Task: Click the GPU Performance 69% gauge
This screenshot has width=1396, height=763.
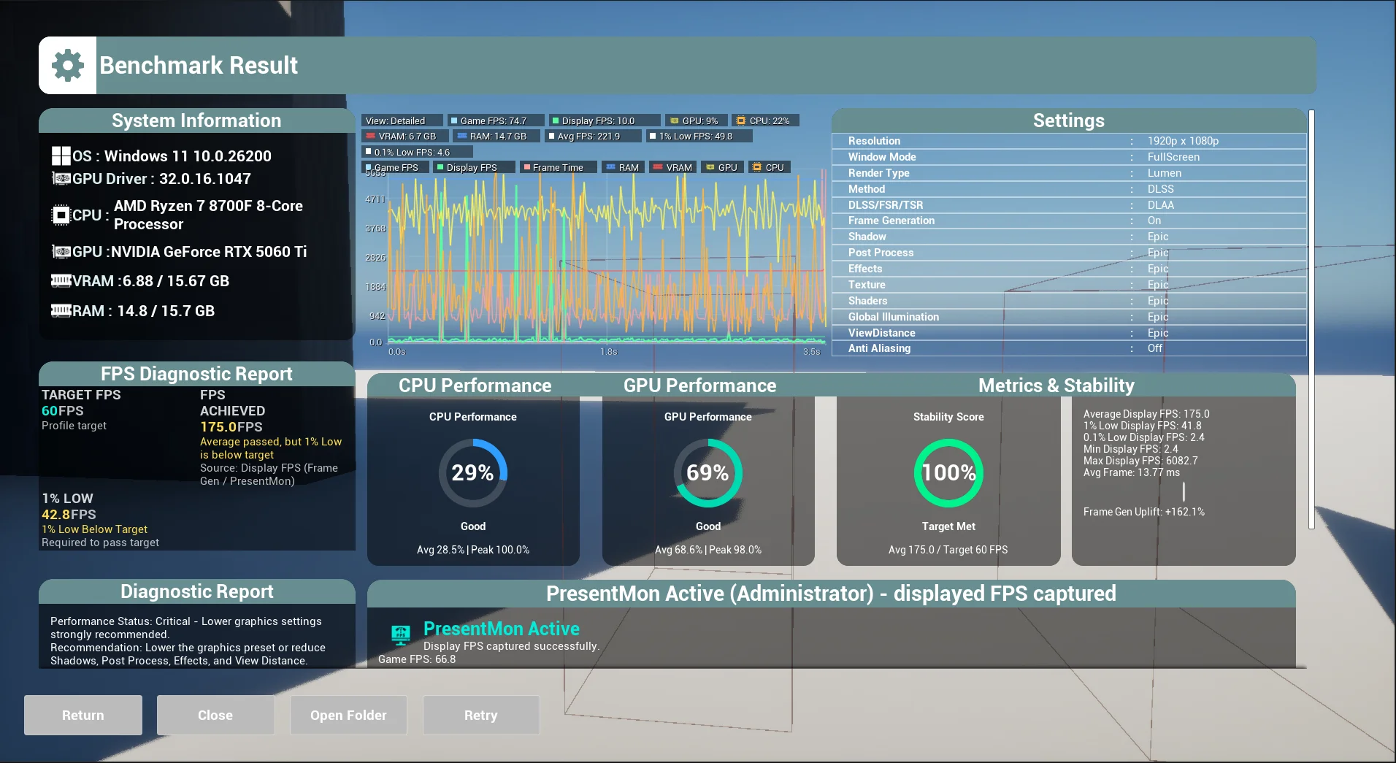Action: click(708, 473)
